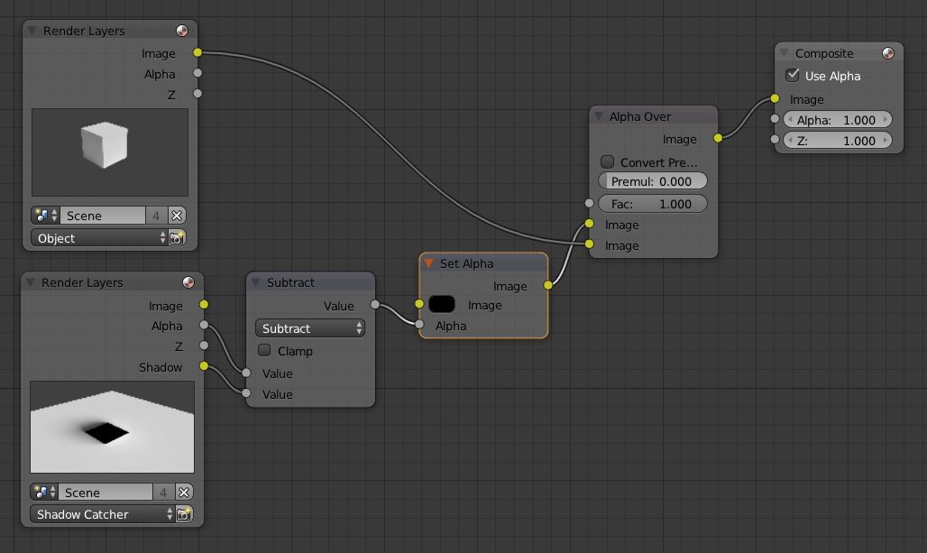Open the Subtract operation dropdown

[x=309, y=328]
